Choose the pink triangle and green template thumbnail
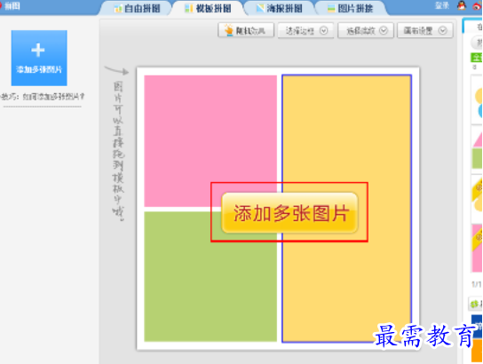 [x=477, y=149]
